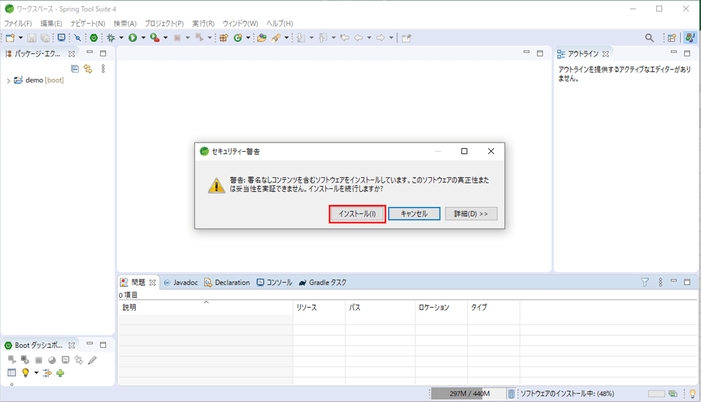Click the green Spring Boot Dashboard toolbar icon
The width and height of the screenshot is (701, 402).
pos(93,38)
